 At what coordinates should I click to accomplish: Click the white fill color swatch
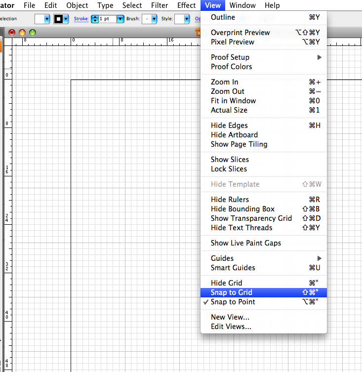[40, 19]
